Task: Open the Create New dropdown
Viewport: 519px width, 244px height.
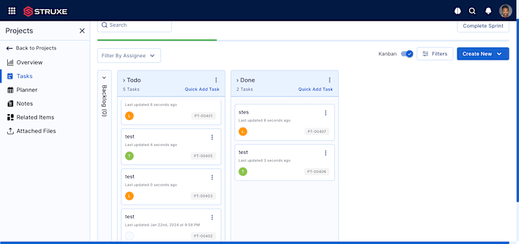Action: coord(483,54)
